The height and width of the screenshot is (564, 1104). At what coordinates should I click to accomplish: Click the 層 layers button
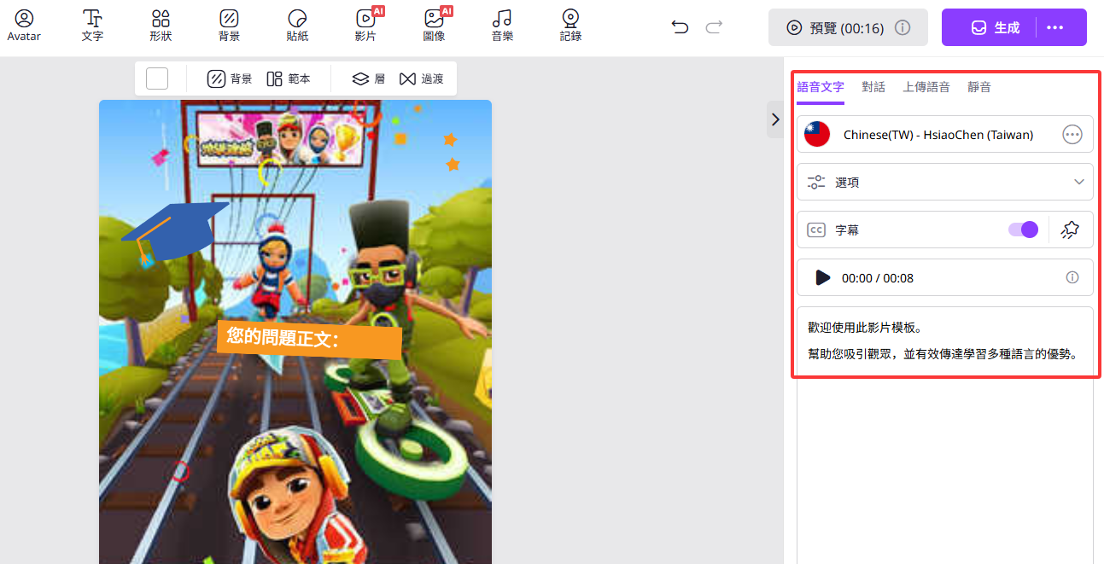tap(369, 78)
